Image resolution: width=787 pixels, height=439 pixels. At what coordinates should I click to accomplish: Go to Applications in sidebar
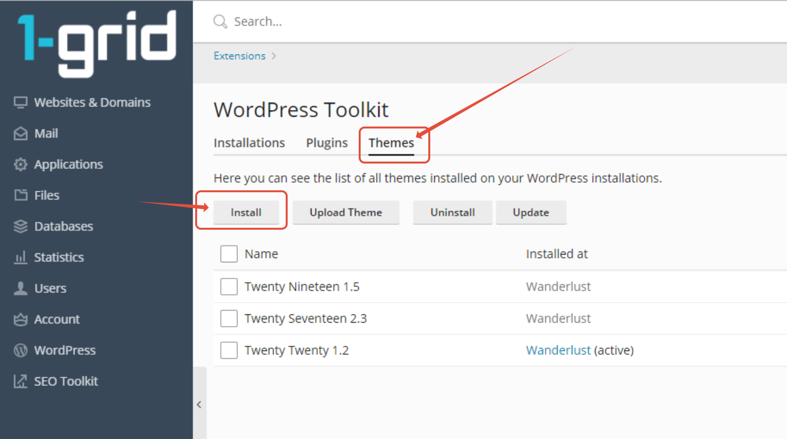[x=69, y=165]
